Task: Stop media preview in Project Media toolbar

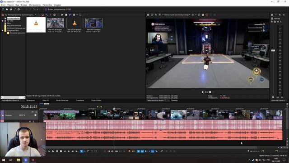Action: tap(66, 15)
